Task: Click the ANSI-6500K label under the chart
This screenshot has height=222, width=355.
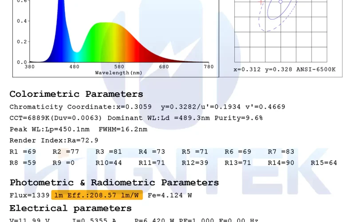Action: click(x=316, y=69)
